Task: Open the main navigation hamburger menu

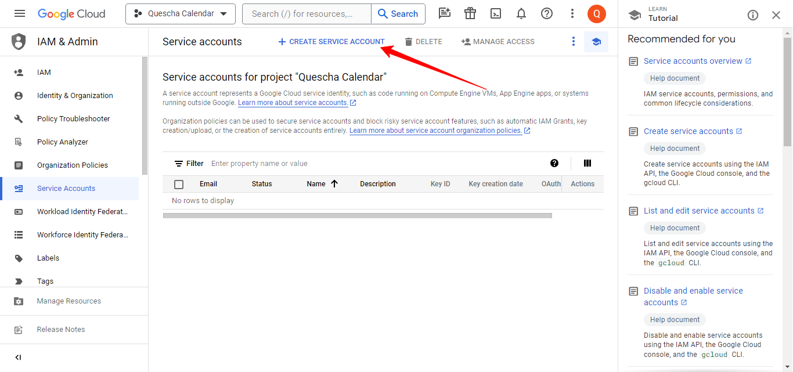Action: 20,14
